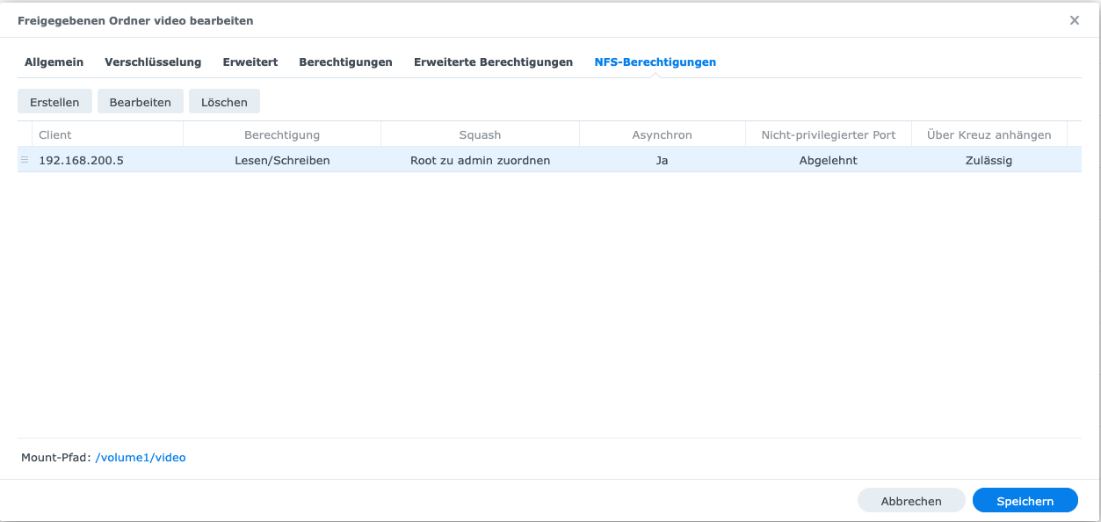Click the Nicht-privilegierter Port column header

pyautogui.click(x=829, y=134)
